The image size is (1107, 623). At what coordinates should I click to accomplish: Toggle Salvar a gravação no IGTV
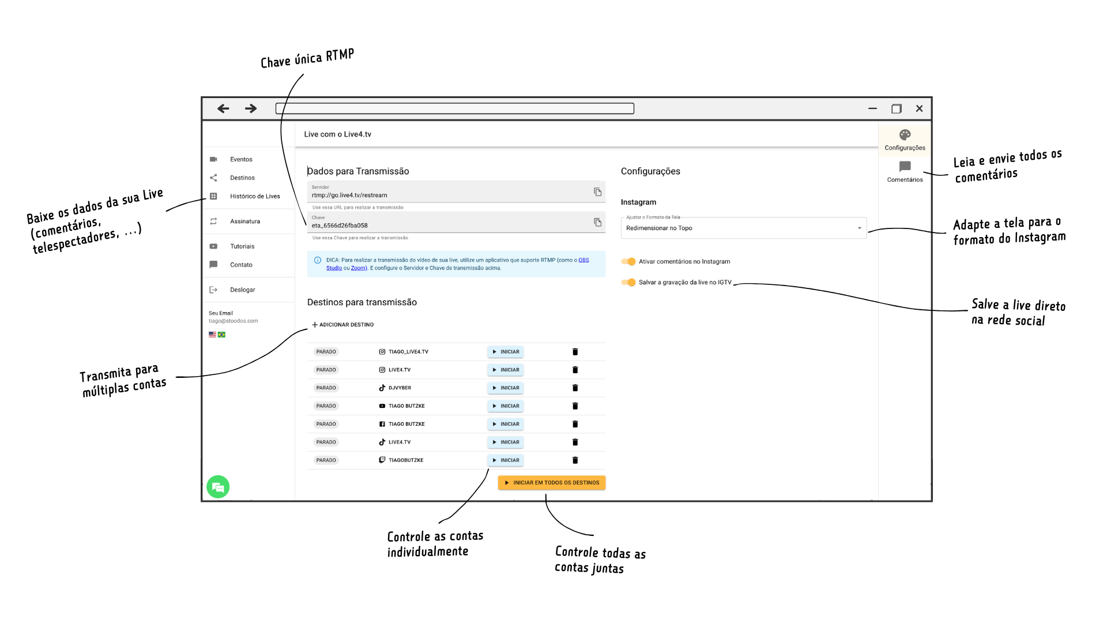(628, 283)
